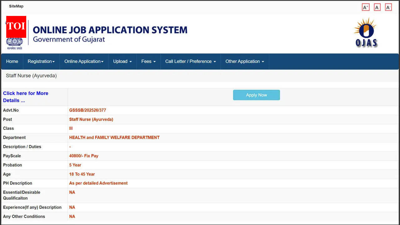400x225 pixels.
Task: Click the A+ icon to increase font size
Action: [365, 7]
